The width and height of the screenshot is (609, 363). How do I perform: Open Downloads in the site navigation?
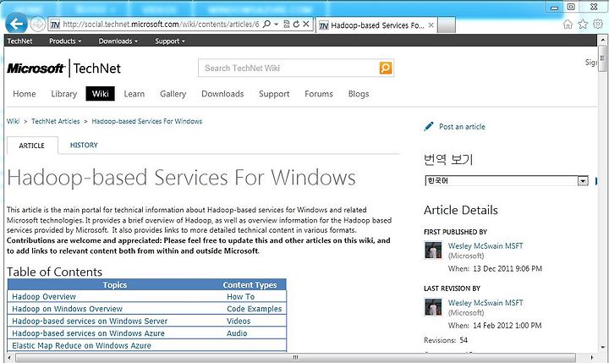pos(222,94)
